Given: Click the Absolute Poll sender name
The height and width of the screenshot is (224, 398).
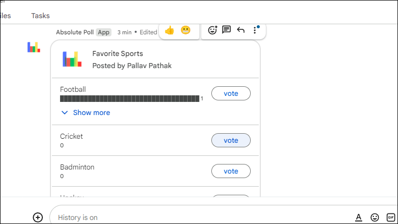Looking at the screenshot, I should tap(75, 32).
